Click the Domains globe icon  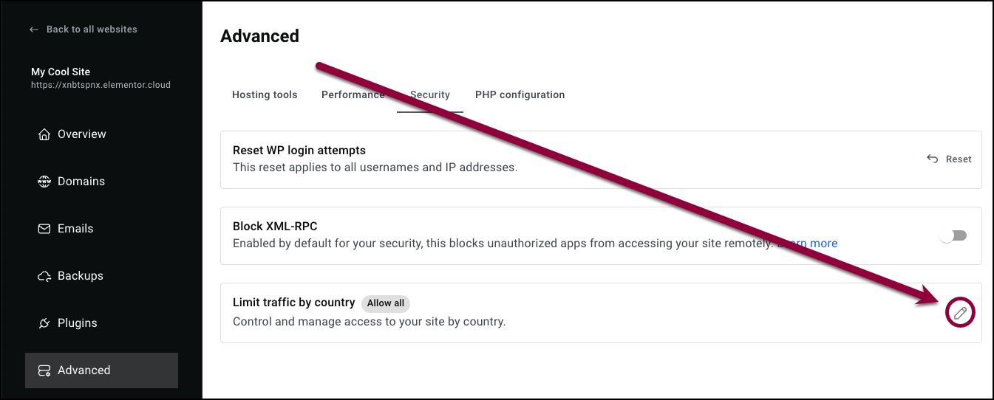(x=44, y=182)
